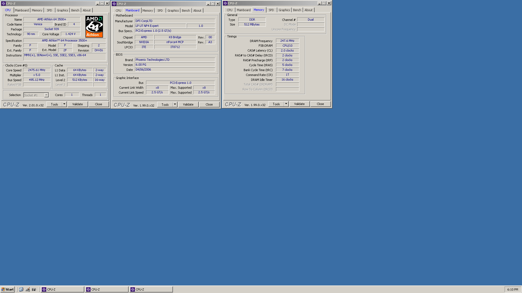This screenshot has height=293, width=522.
Task: Toggle the Bench tab in left CPU-Z window
Action: coord(75,10)
